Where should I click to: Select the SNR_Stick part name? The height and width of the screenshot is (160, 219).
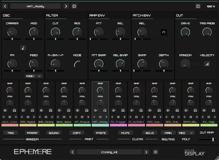(x=64, y=122)
